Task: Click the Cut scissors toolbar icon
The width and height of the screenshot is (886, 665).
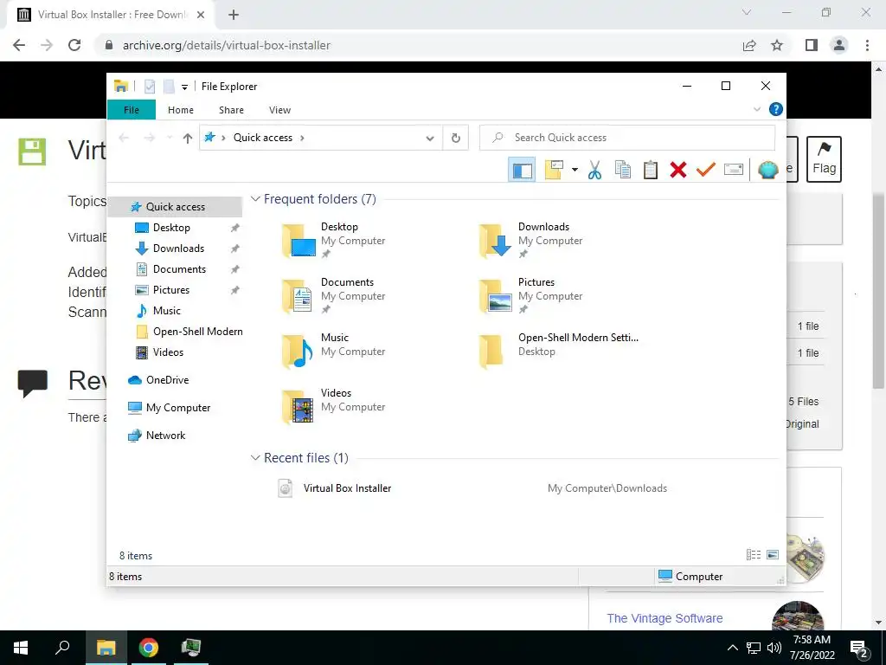Action: pyautogui.click(x=594, y=170)
